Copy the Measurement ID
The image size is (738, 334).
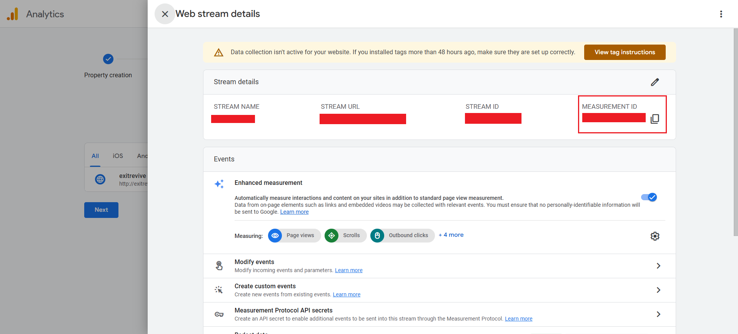coord(655,119)
